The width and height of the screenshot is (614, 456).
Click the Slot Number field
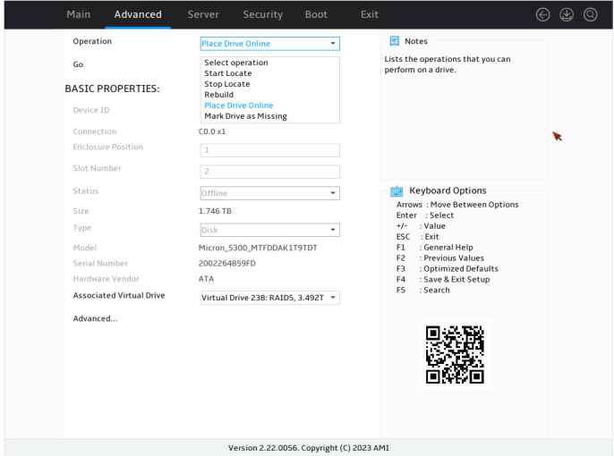point(269,172)
